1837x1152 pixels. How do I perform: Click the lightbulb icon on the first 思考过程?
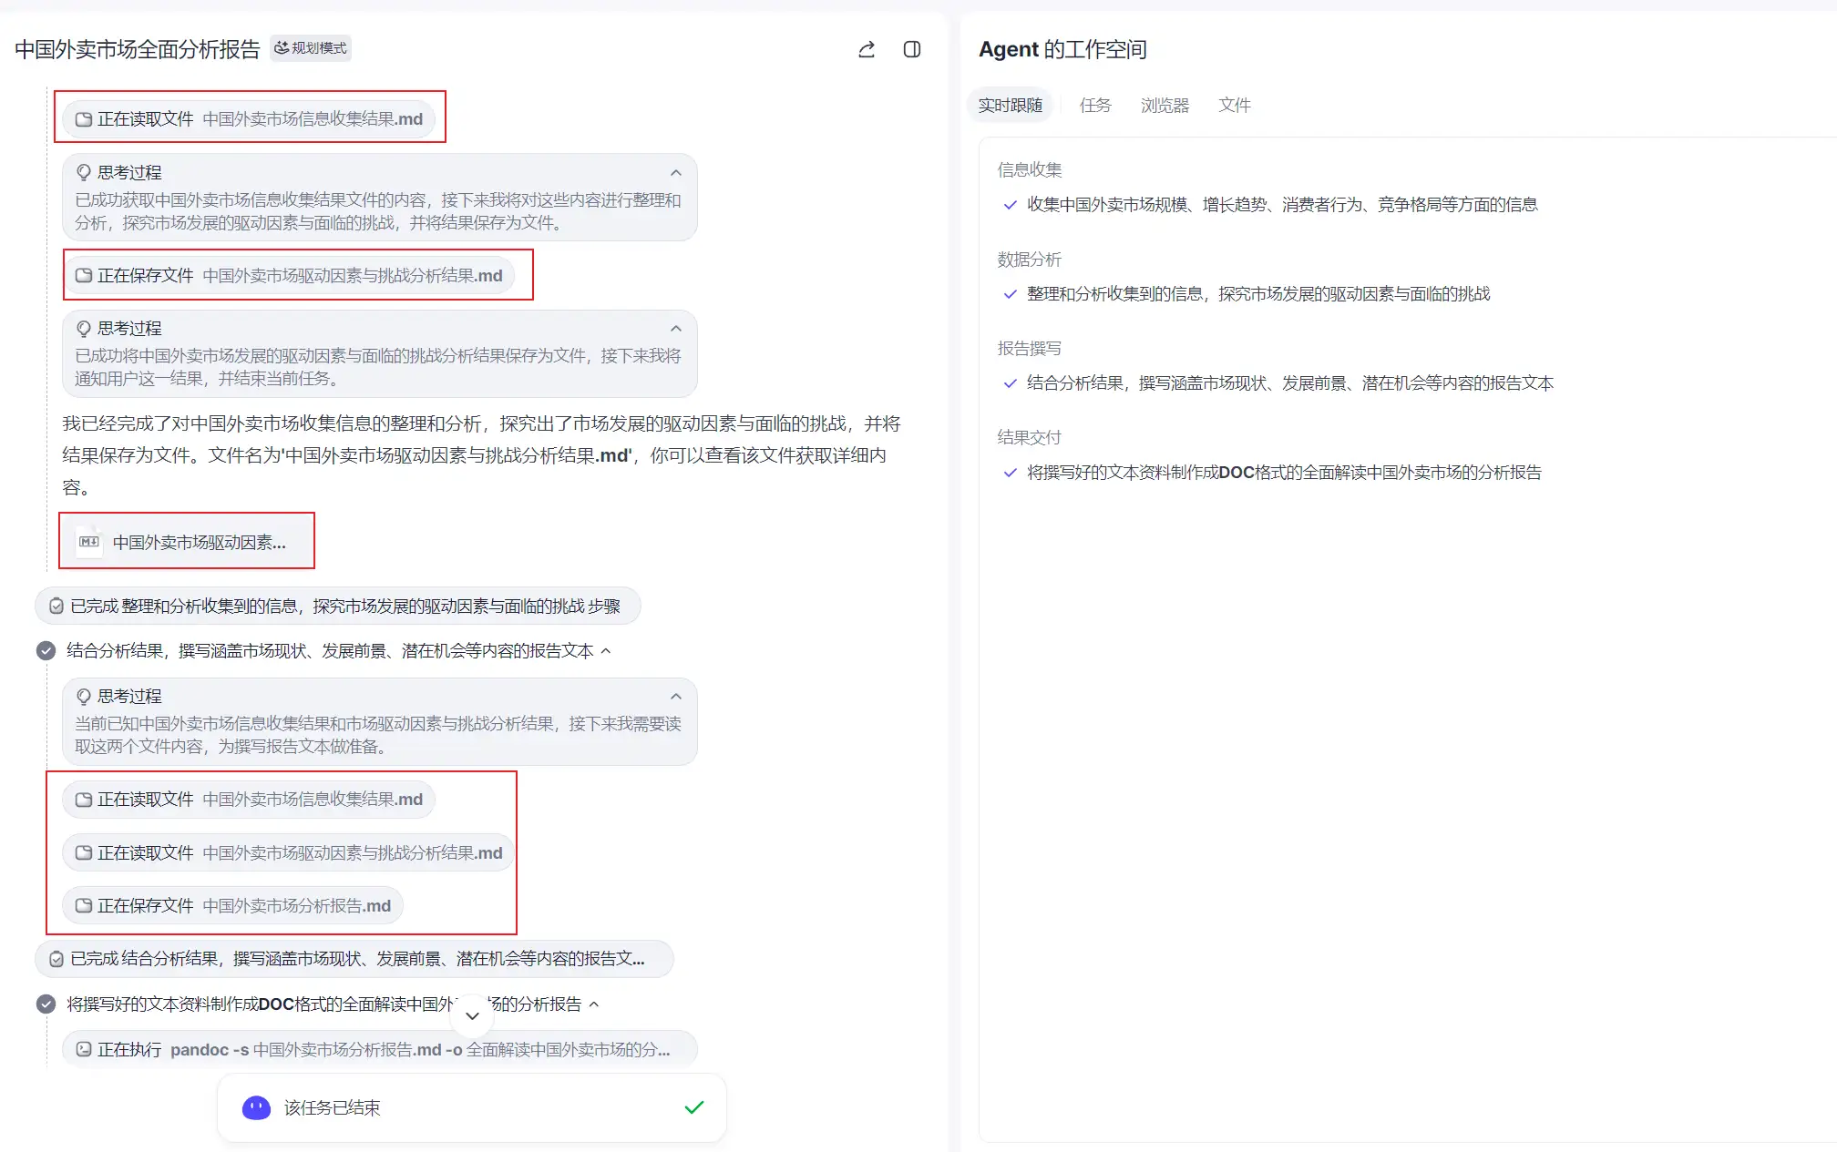tap(84, 173)
